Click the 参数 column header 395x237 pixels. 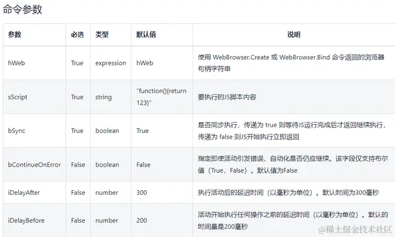click(15, 35)
